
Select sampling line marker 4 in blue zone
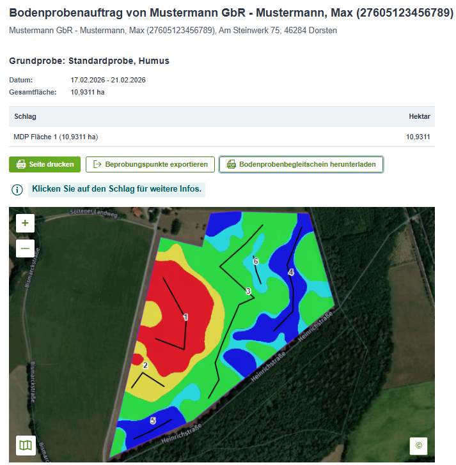(291, 273)
